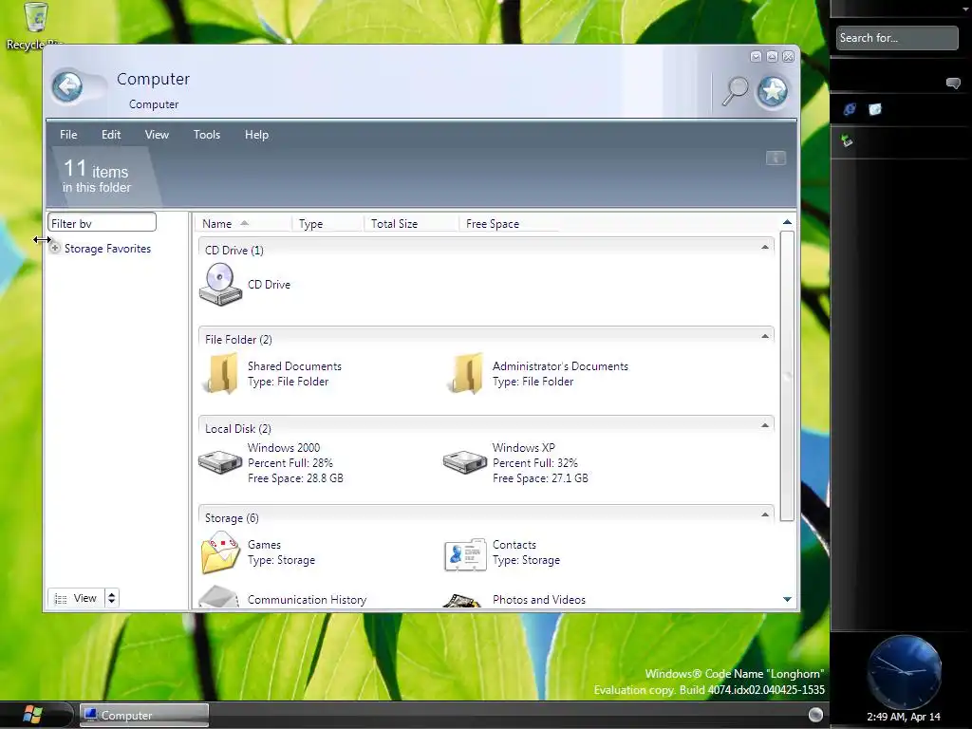
Task: Click the Computer taskbar button
Action: point(144,716)
